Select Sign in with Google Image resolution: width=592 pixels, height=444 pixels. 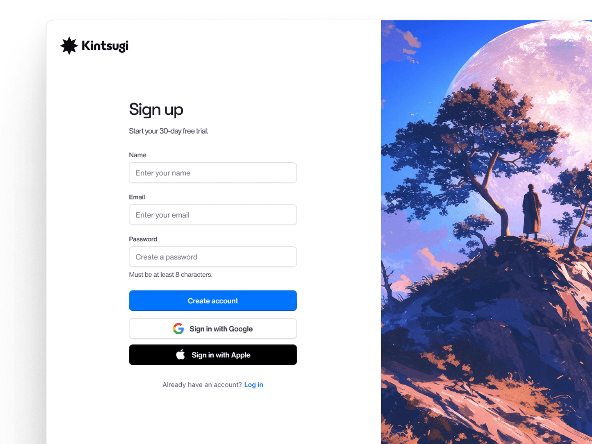tap(213, 329)
